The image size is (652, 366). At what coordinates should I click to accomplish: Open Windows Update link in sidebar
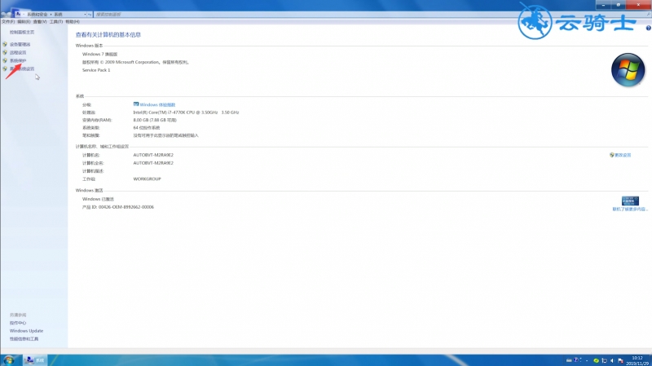point(26,331)
